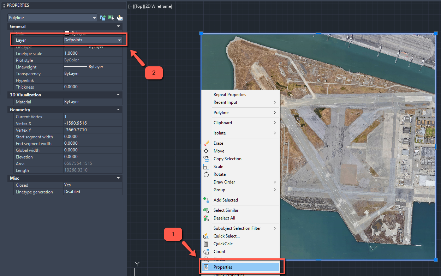Open the Recent Input submenu

[240, 102]
